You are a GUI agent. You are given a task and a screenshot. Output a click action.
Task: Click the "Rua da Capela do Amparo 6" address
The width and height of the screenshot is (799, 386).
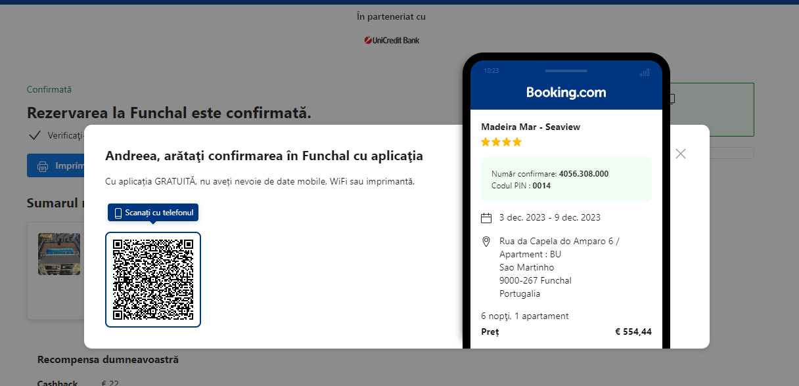click(559, 242)
